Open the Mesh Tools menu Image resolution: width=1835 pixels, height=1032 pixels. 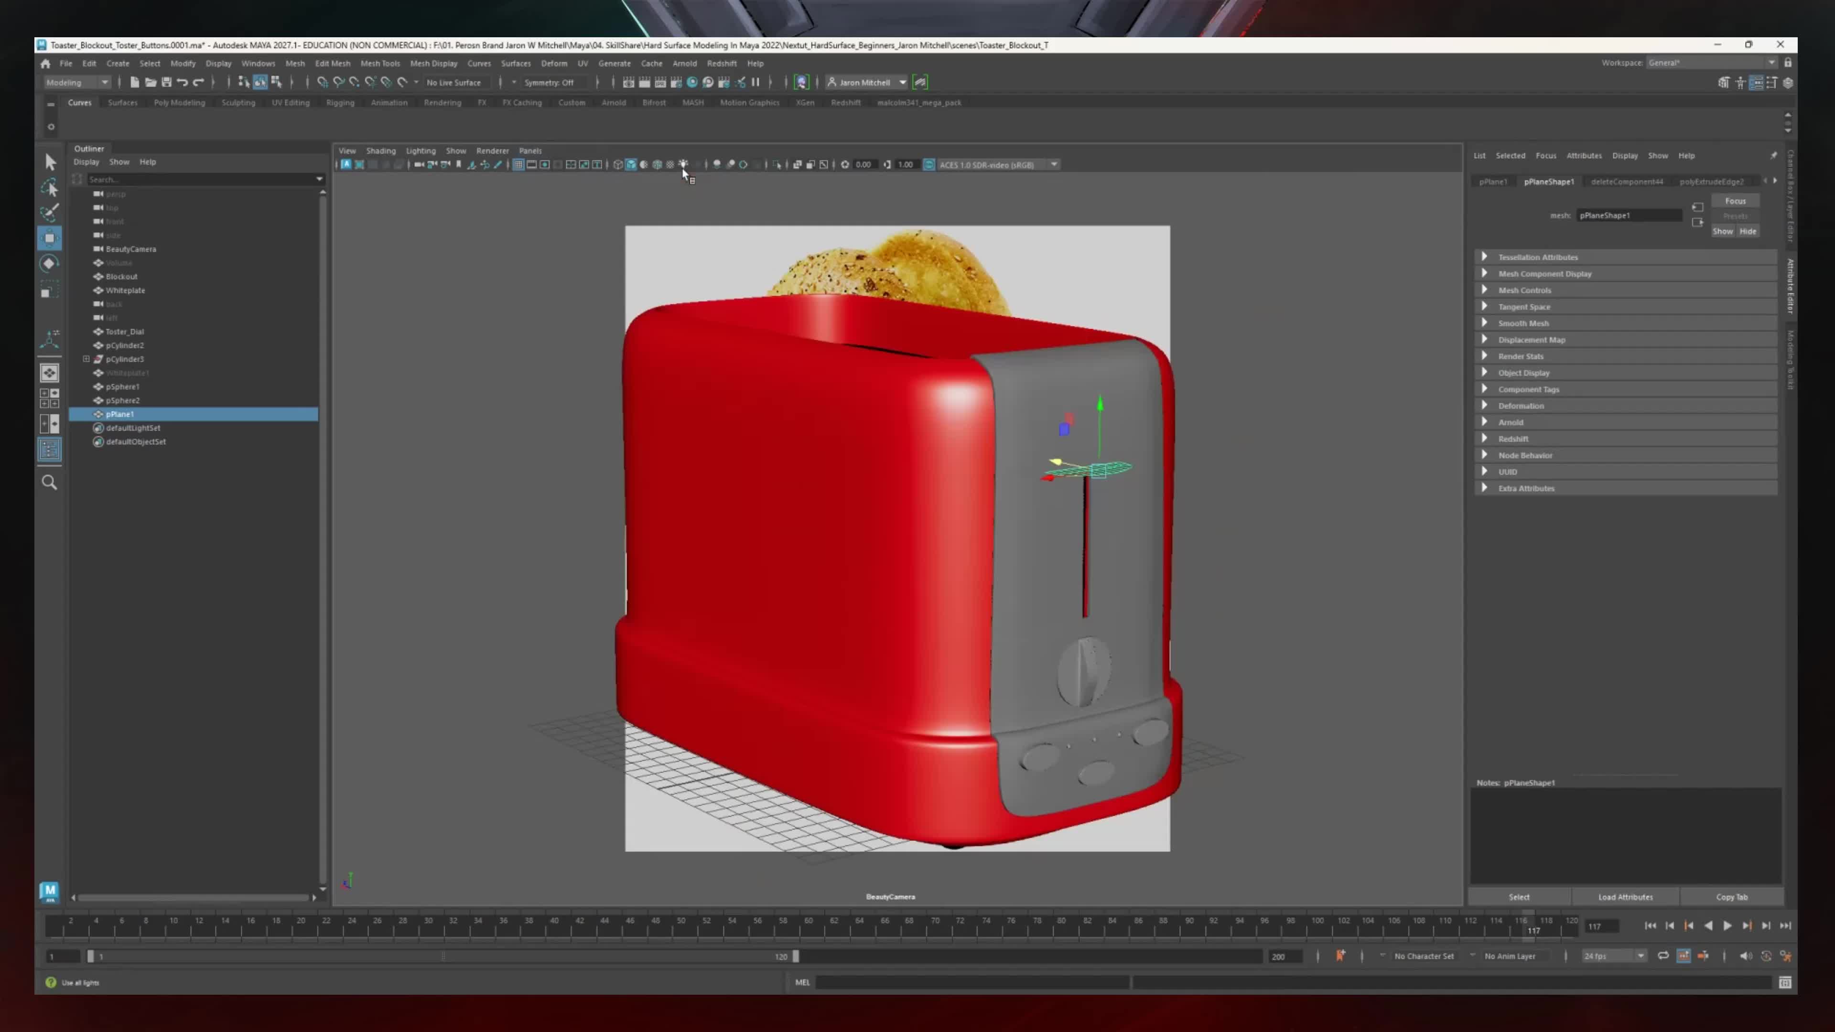pyautogui.click(x=380, y=64)
